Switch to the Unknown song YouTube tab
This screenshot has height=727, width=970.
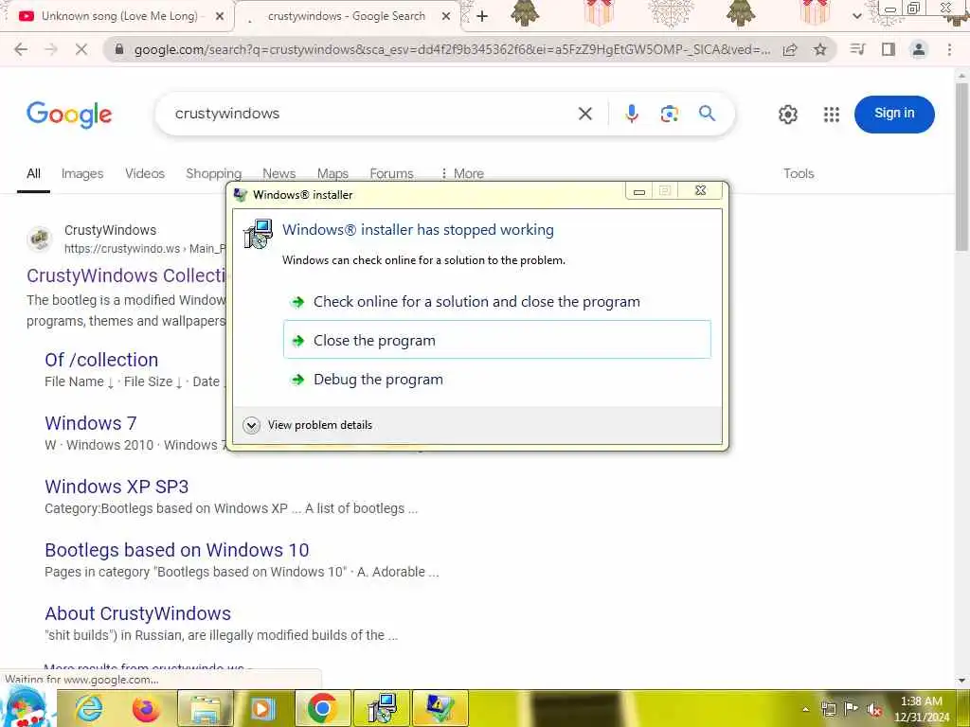[117, 17]
